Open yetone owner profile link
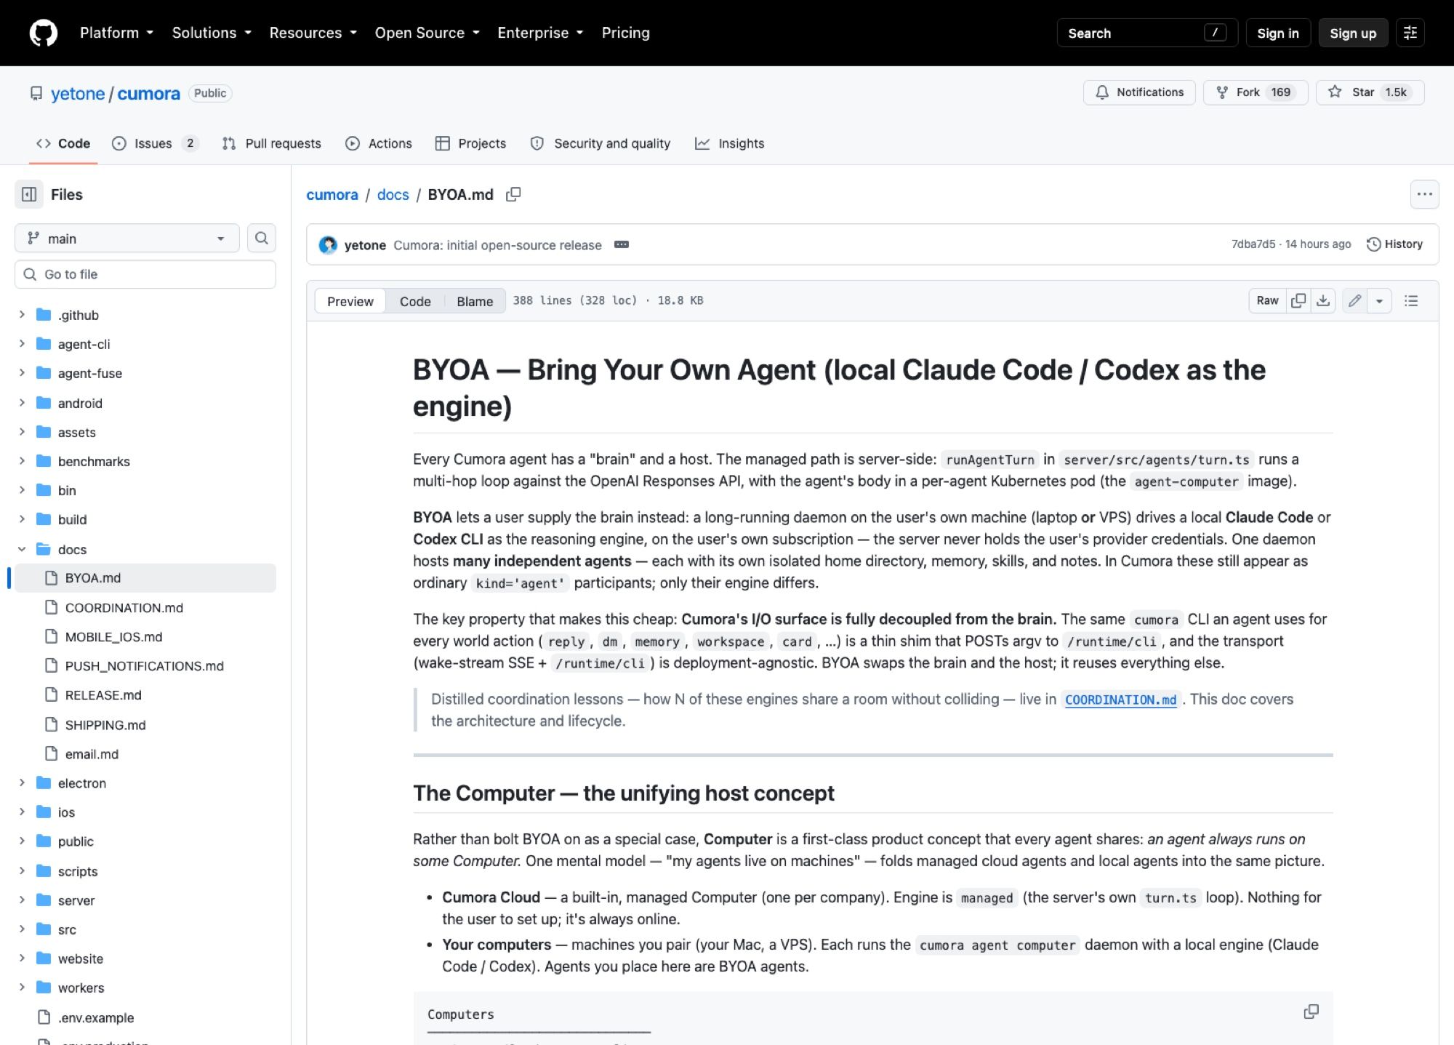The width and height of the screenshot is (1454, 1045). [78, 93]
